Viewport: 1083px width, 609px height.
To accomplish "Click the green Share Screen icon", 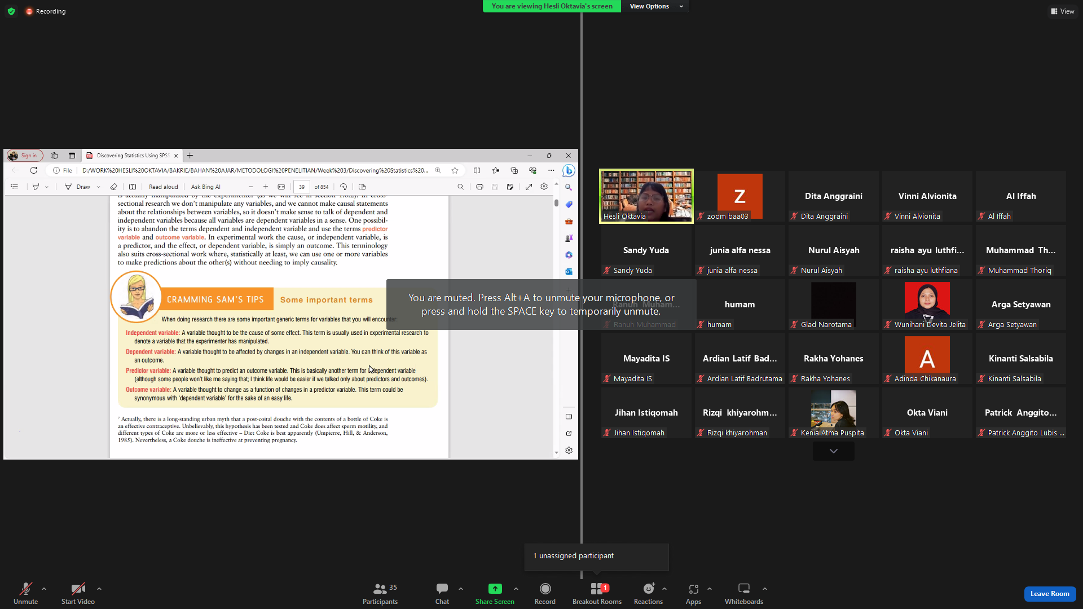I will 495,589.
